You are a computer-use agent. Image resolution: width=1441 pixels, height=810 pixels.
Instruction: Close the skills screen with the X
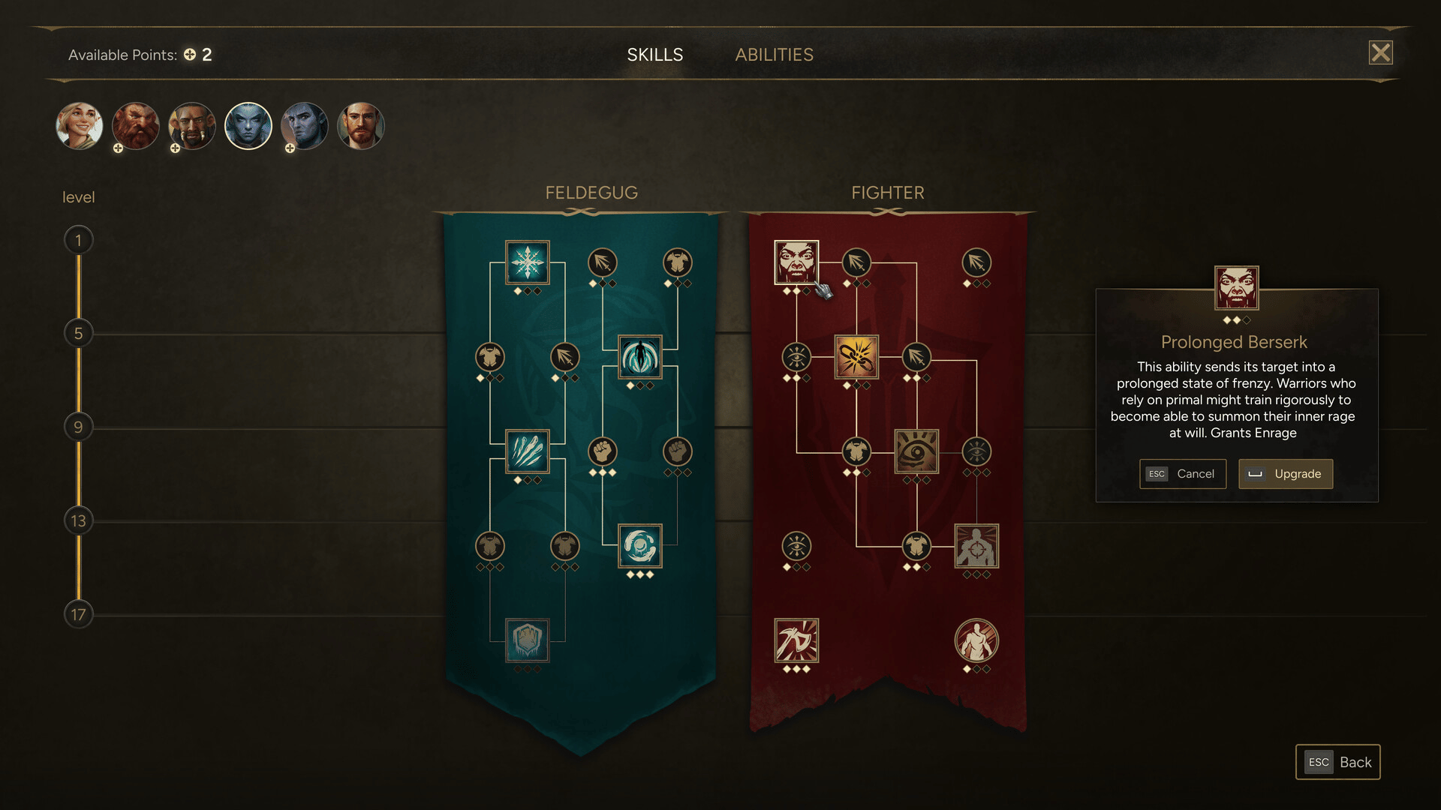[x=1381, y=52]
